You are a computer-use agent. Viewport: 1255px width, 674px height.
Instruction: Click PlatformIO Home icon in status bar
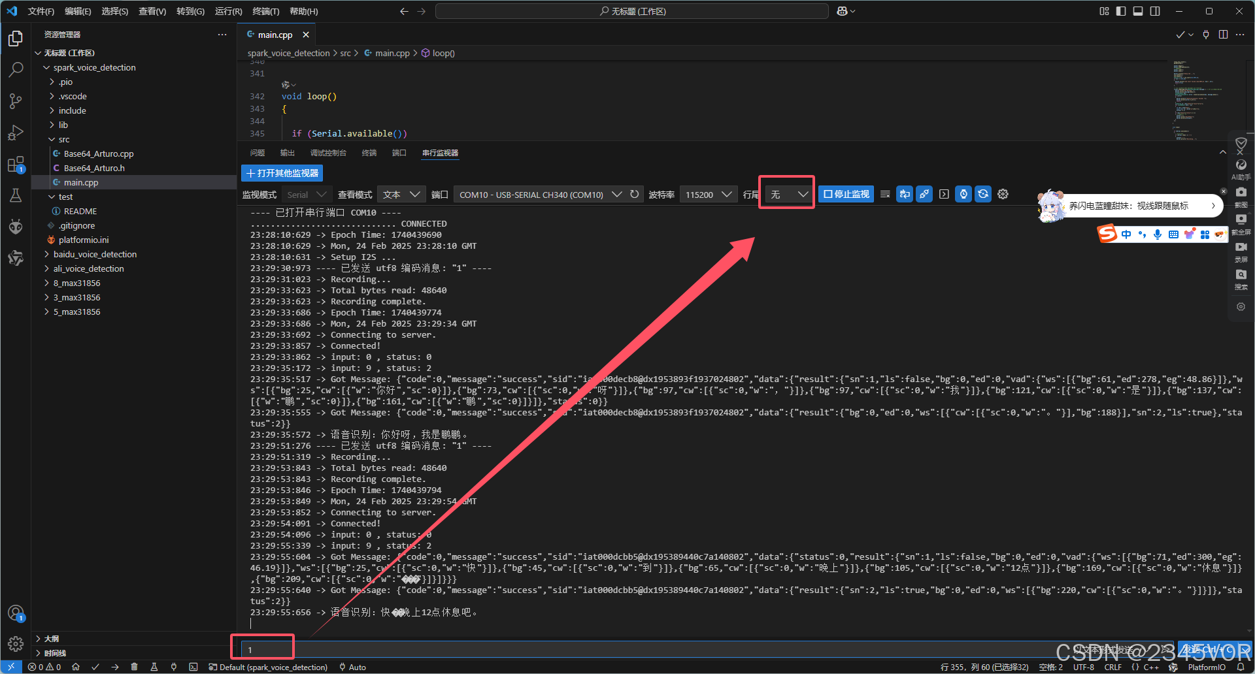(x=76, y=667)
